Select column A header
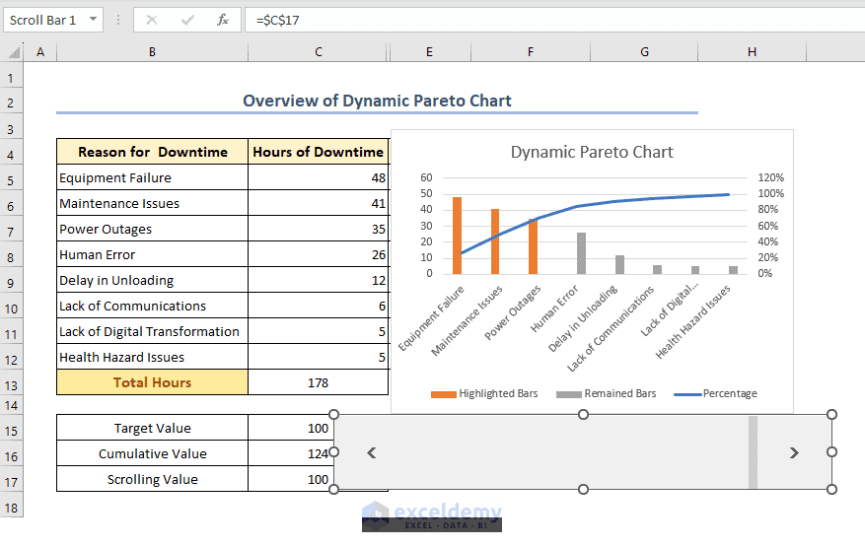Screen dimensions: 865x547 point(40,52)
